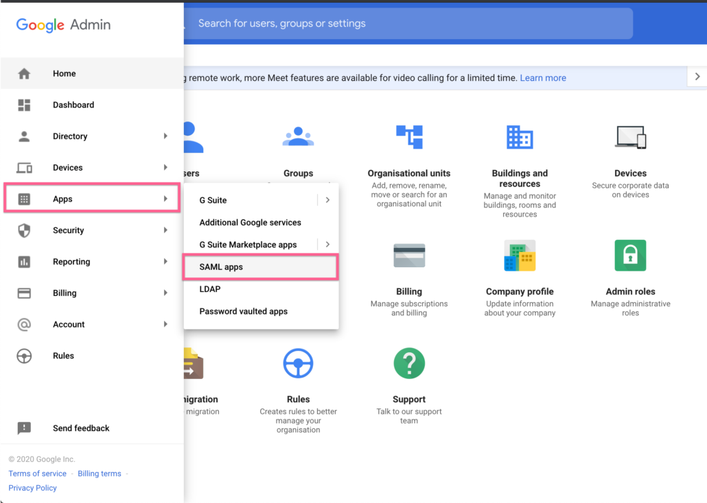Open the Company profile buildings icon
707x503 pixels.
[x=520, y=256]
